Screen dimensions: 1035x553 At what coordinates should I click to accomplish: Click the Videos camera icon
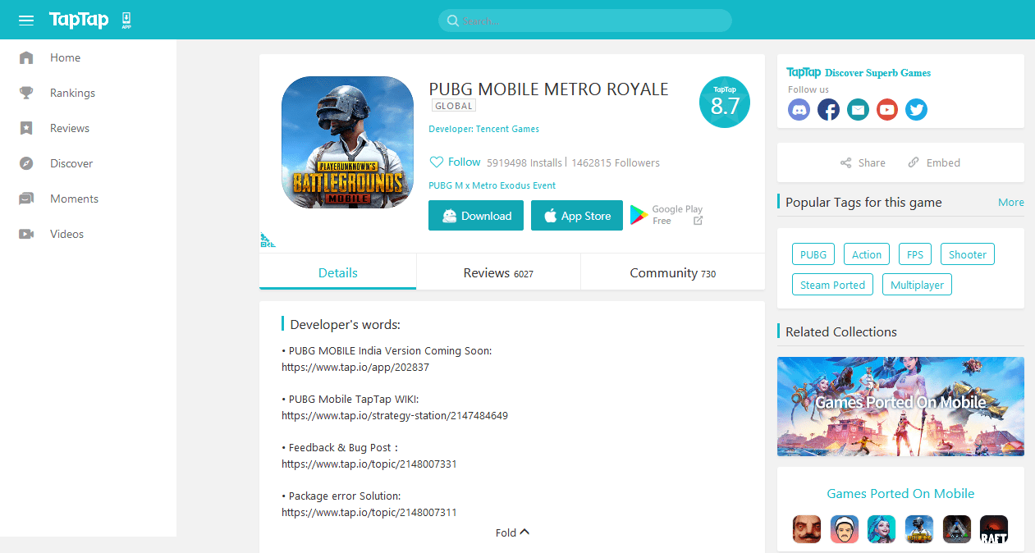point(26,234)
